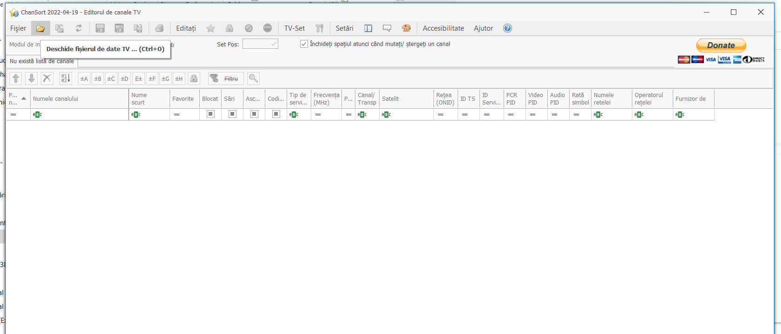Toggle the Asc... column filter checkbox
The height and width of the screenshot is (334, 781).
coord(254,114)
